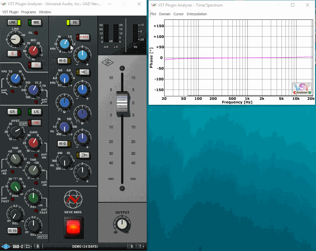Click the microphone icon in UAD toolbar
Image resolution: width=316 pixels, height=251 pixels.
(x=38, y=246)
